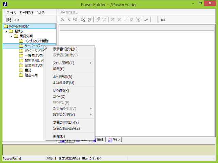Click folder icon beside 組込み用
This screenshot has height=163, width=218.
tap(21, 75)
